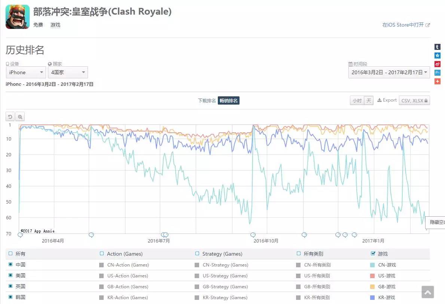Click the US-所有类别 legend entry
This screenshot has height=304, width=445.
(317, 276)
